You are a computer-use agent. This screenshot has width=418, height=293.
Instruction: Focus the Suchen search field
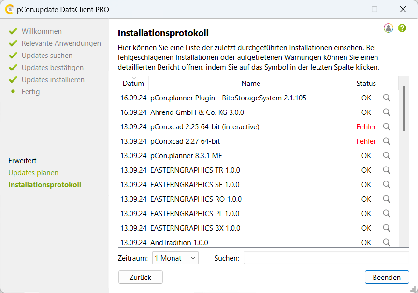326,258
